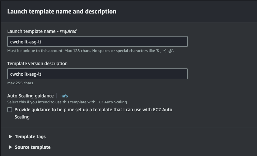The height and width of the screenshot is (156, 257).
Task: Click the "Max 255 chars" hint text
Action: point(20,83)
